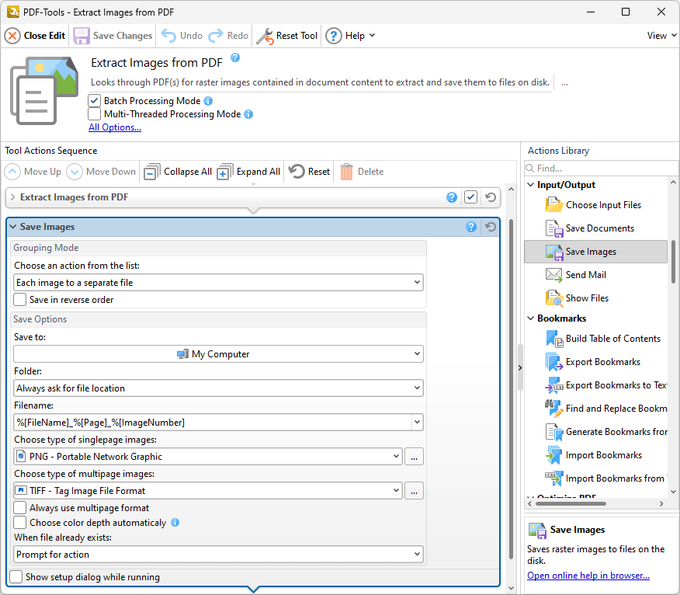The width and height of the screenshot is (680, 595).
Task: Click Actions Library horizontal scrollbar
Action: (x=571, y=504)
